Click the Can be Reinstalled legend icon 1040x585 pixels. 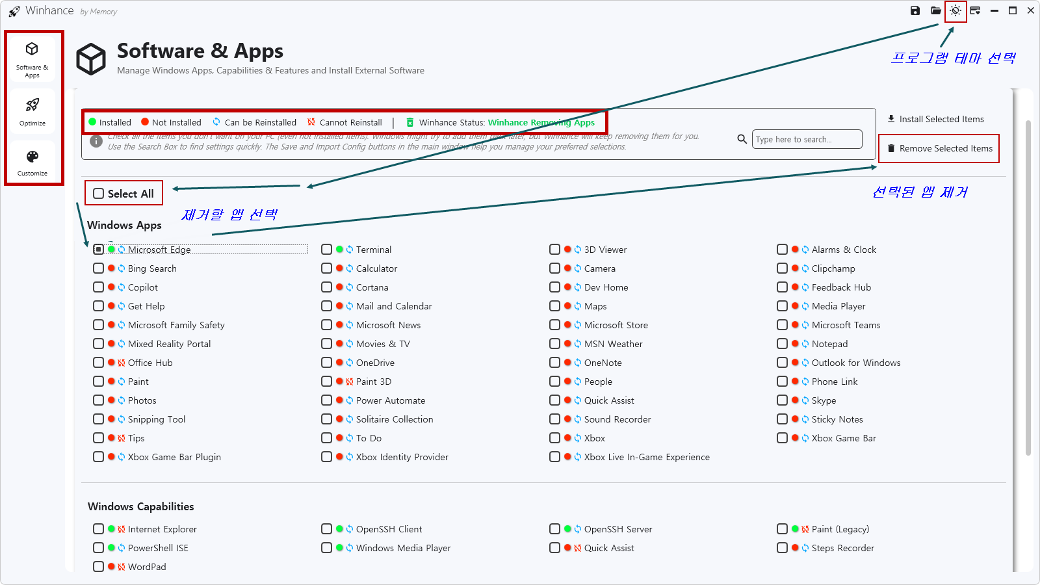click(x=216, y=122)
